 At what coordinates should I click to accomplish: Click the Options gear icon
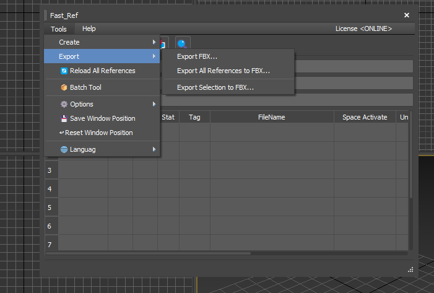pyautogui.click(x=64, y=104)
